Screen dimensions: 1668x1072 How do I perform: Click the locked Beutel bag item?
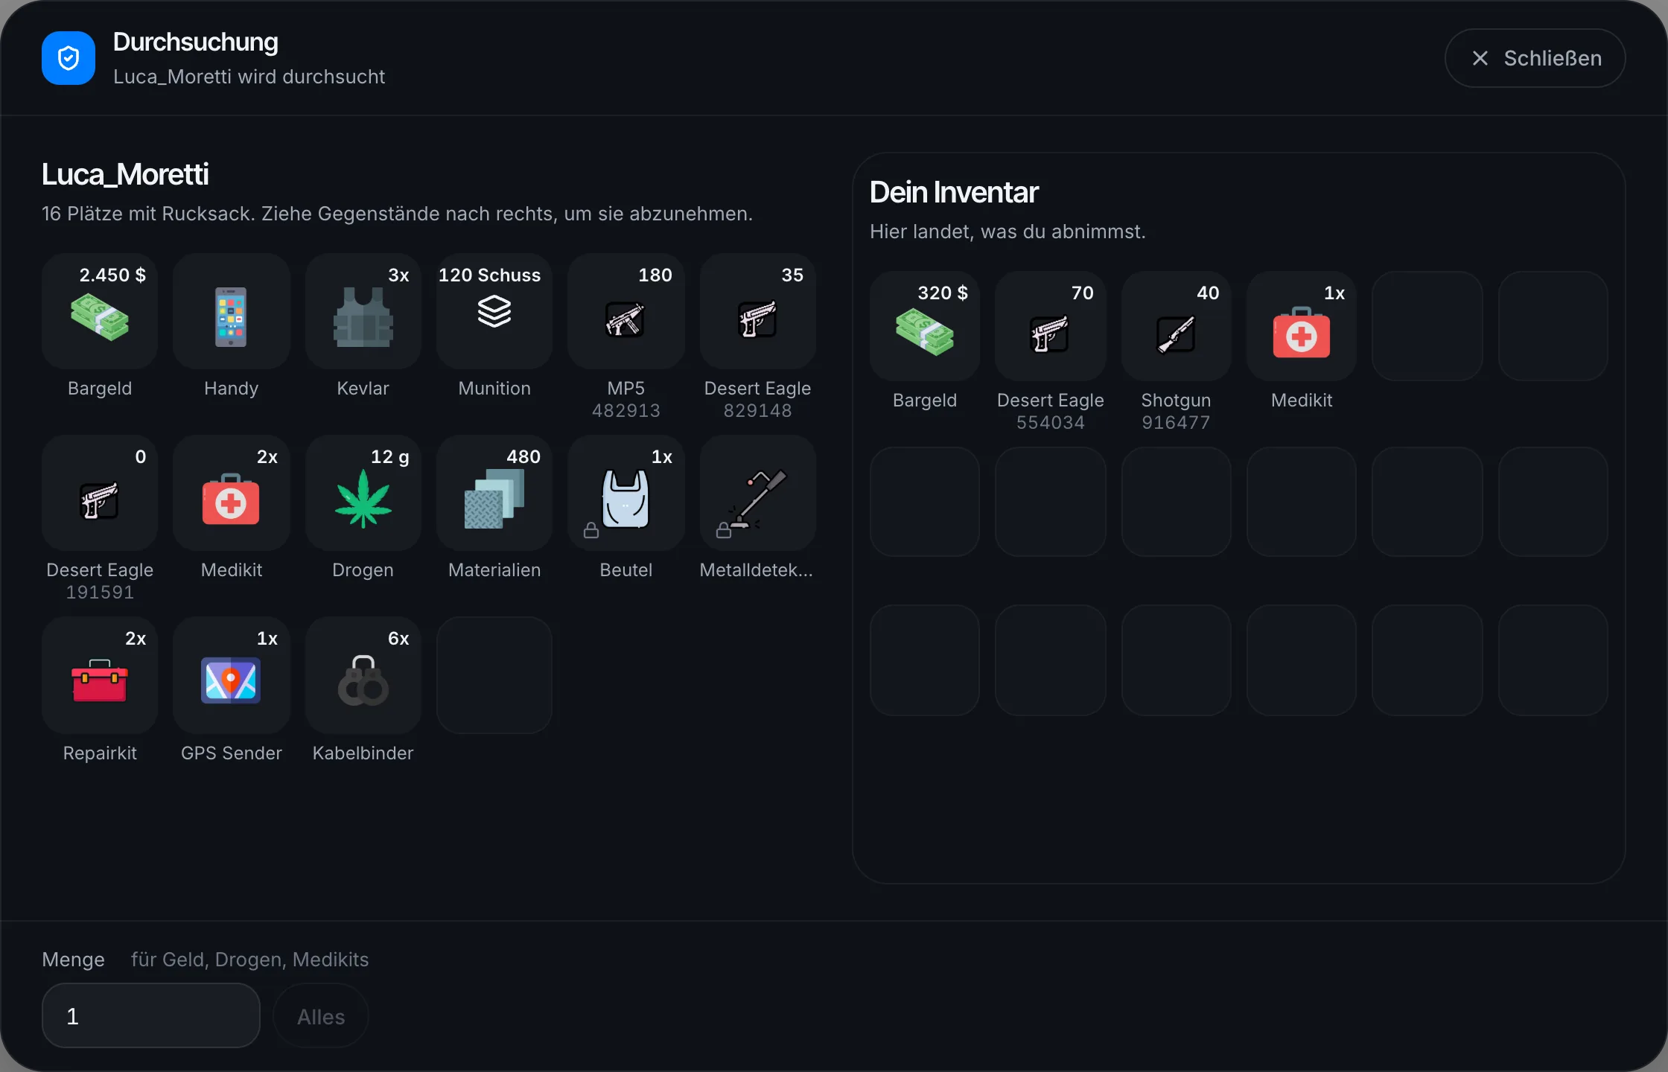625,493
